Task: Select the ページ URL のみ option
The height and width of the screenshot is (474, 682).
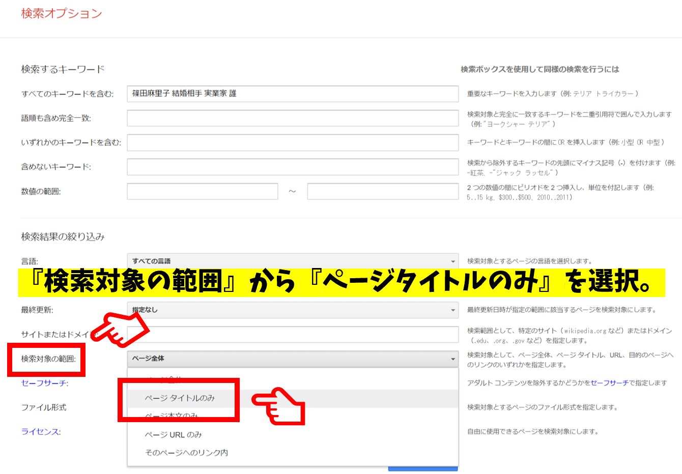Action: (x=174, y=435)
